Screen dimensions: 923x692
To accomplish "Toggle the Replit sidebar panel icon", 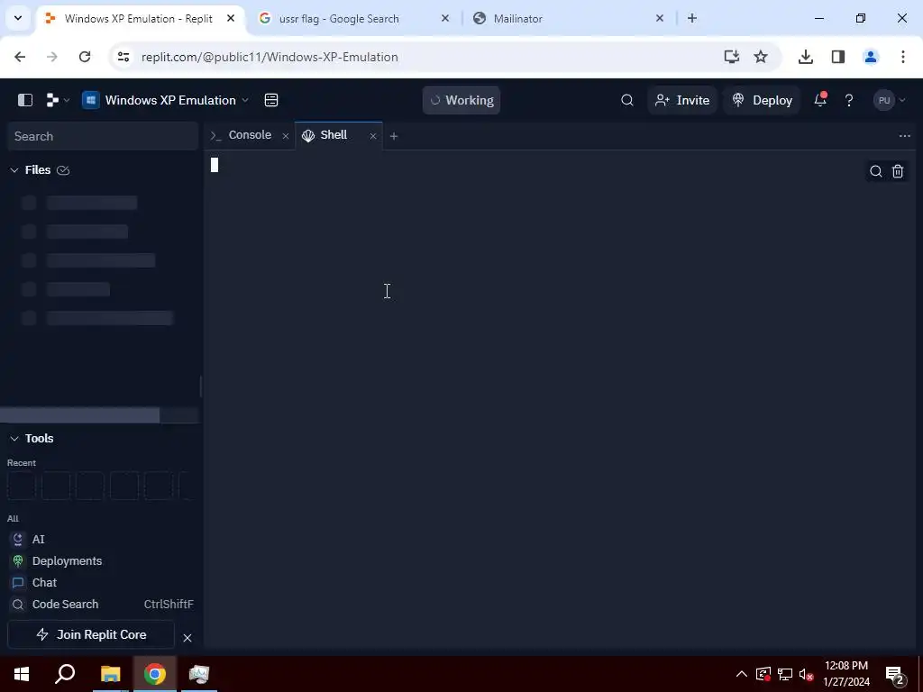I will click(24, 100).
